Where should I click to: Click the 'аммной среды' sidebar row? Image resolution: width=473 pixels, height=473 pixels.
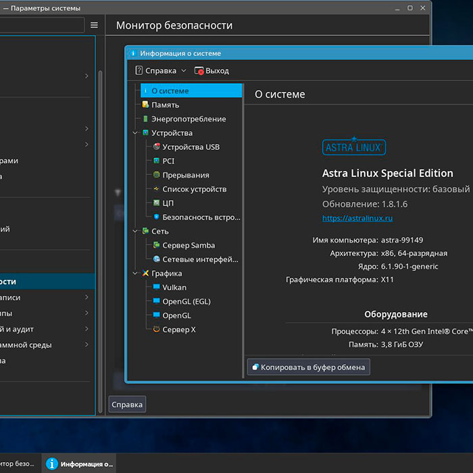coord(47,345)
